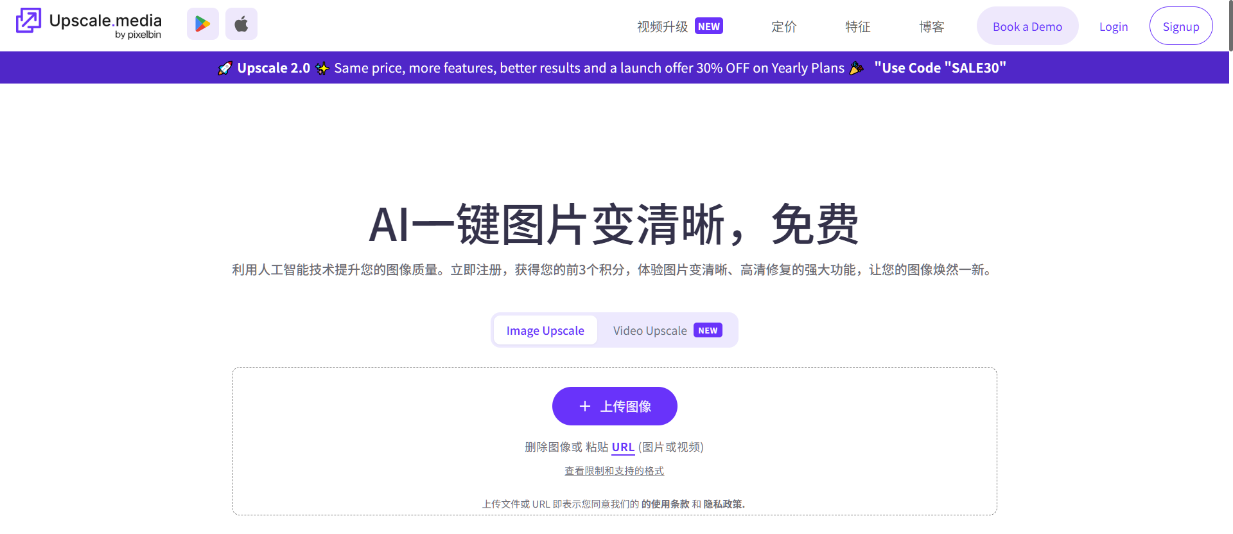The image size is (1233, 534).
Task: Click the Book a Demo button
Action: [x=1027, y=26]
